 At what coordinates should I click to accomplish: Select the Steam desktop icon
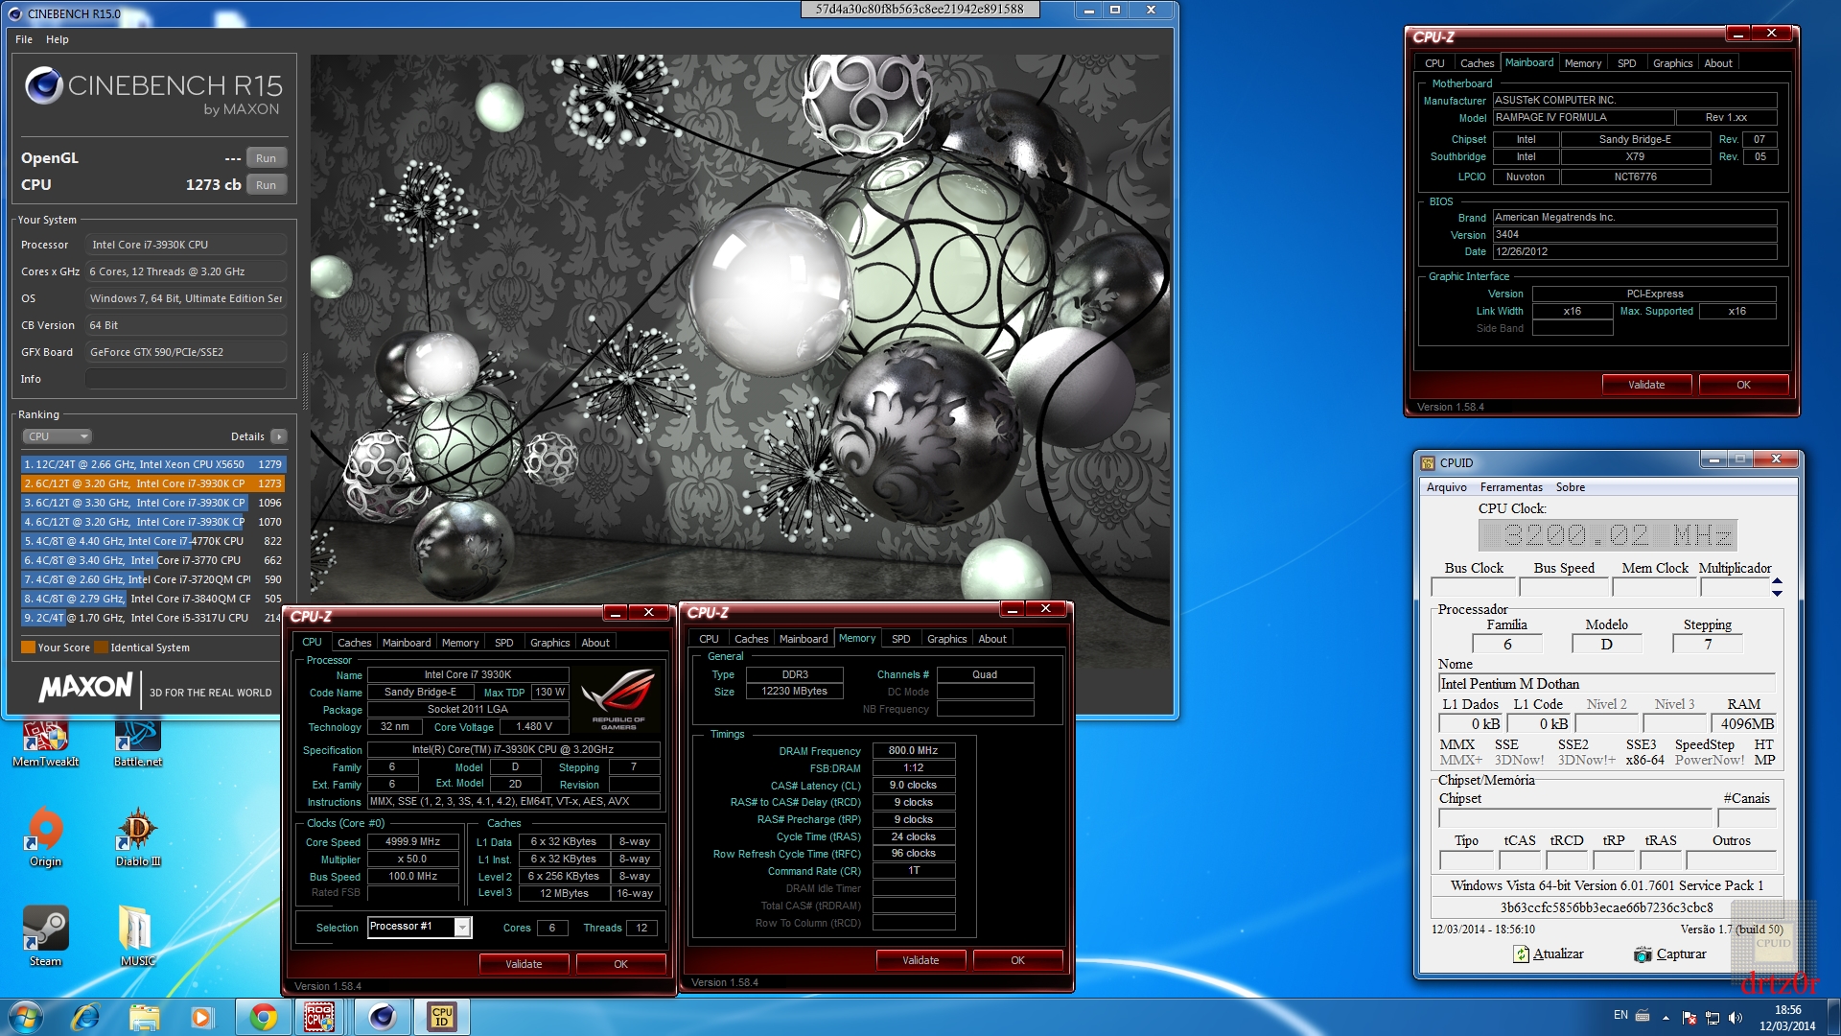[x=45, y=936]
